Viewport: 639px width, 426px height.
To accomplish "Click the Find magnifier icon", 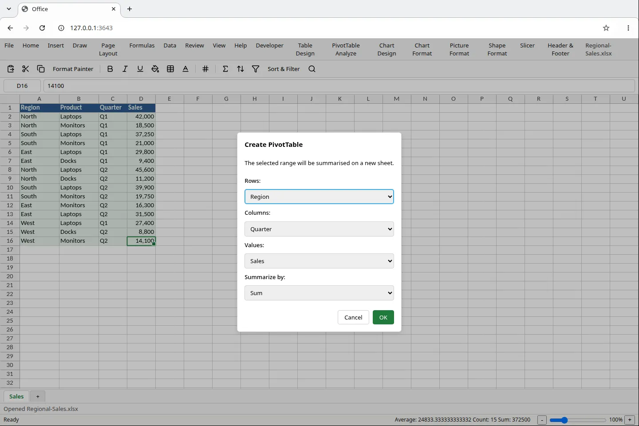I will point(312,69).
